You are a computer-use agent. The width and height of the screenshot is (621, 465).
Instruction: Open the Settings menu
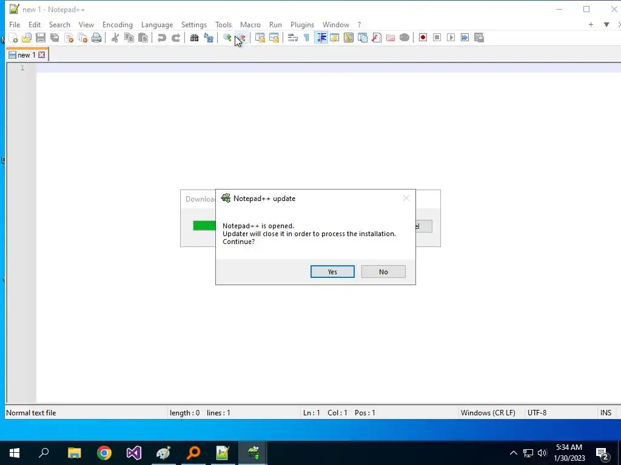(x=194, y=24)
